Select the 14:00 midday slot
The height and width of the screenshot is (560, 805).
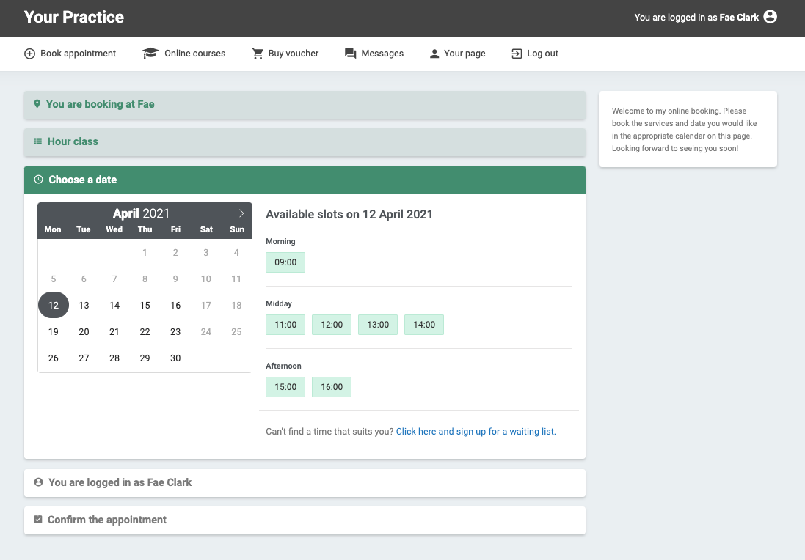tap(423, 324)
